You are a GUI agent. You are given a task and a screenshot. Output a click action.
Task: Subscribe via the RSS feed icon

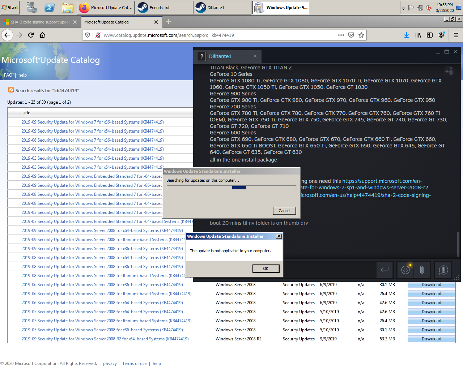(x=11, y=90)
